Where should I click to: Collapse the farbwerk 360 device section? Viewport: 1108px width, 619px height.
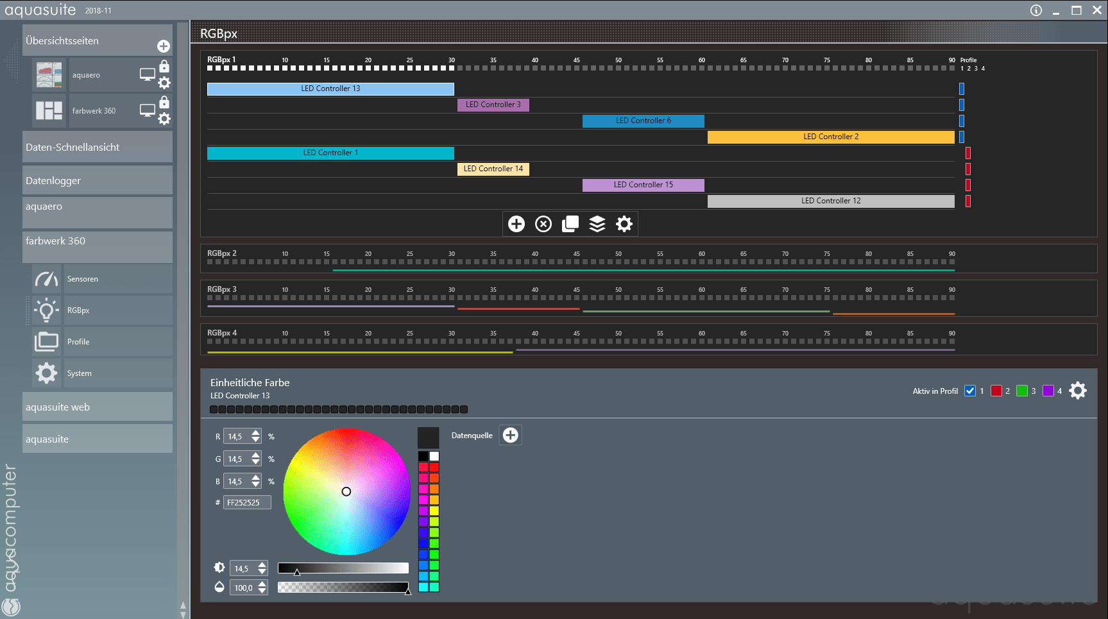point(98,247)
